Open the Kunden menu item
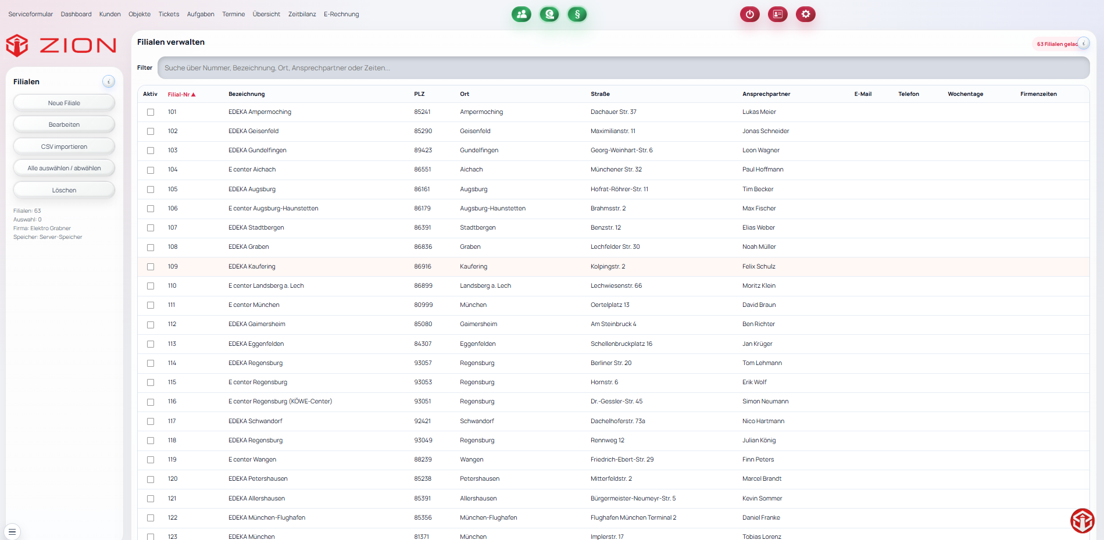 pyautogui.click(x=110, y=14)
